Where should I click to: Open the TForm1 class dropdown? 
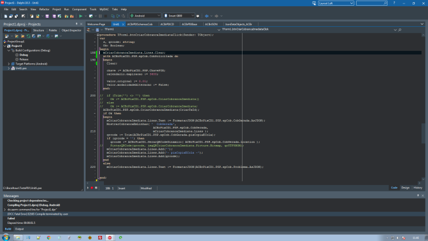click(x=219, y=30)
